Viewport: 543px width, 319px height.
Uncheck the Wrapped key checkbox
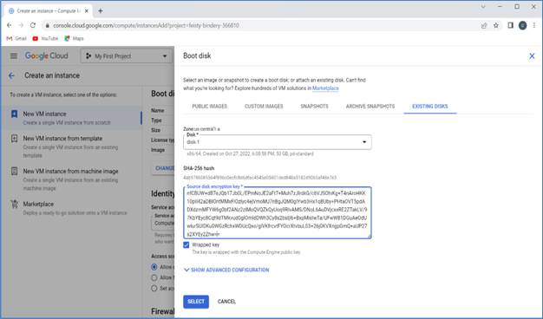(x=186, y=244)
